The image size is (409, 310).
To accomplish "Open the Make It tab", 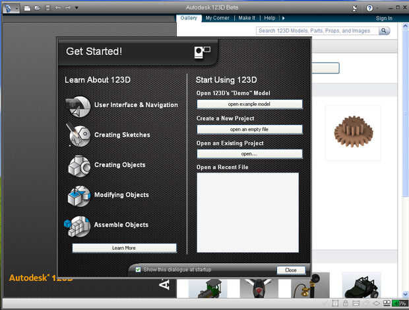I will click(x=247, y=18).
